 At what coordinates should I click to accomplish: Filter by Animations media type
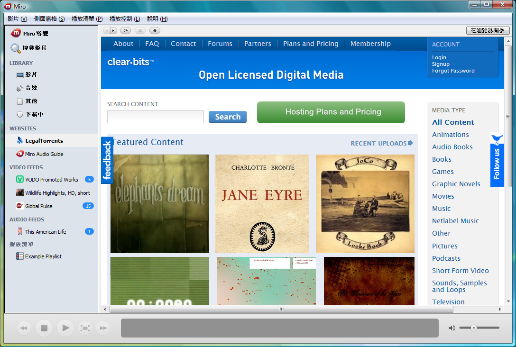click(450, 135)
